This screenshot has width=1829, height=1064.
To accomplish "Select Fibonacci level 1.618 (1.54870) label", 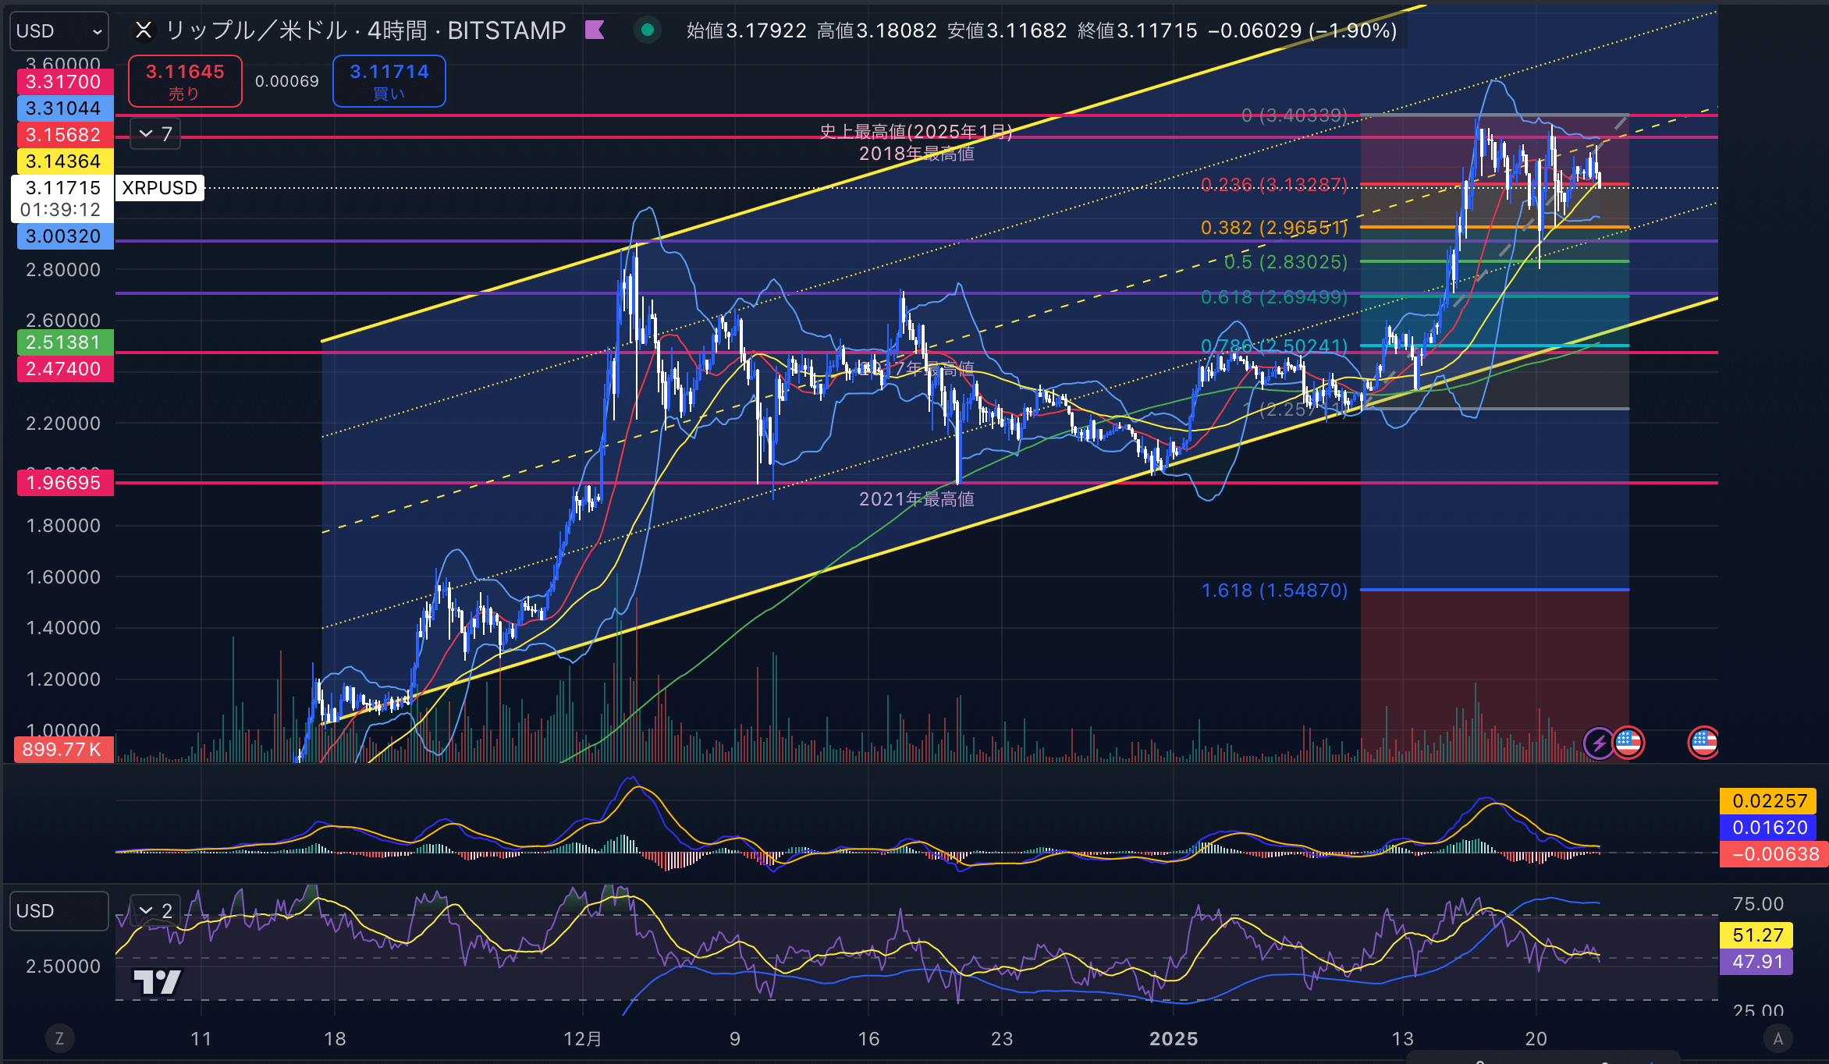I will [1274, 591].
